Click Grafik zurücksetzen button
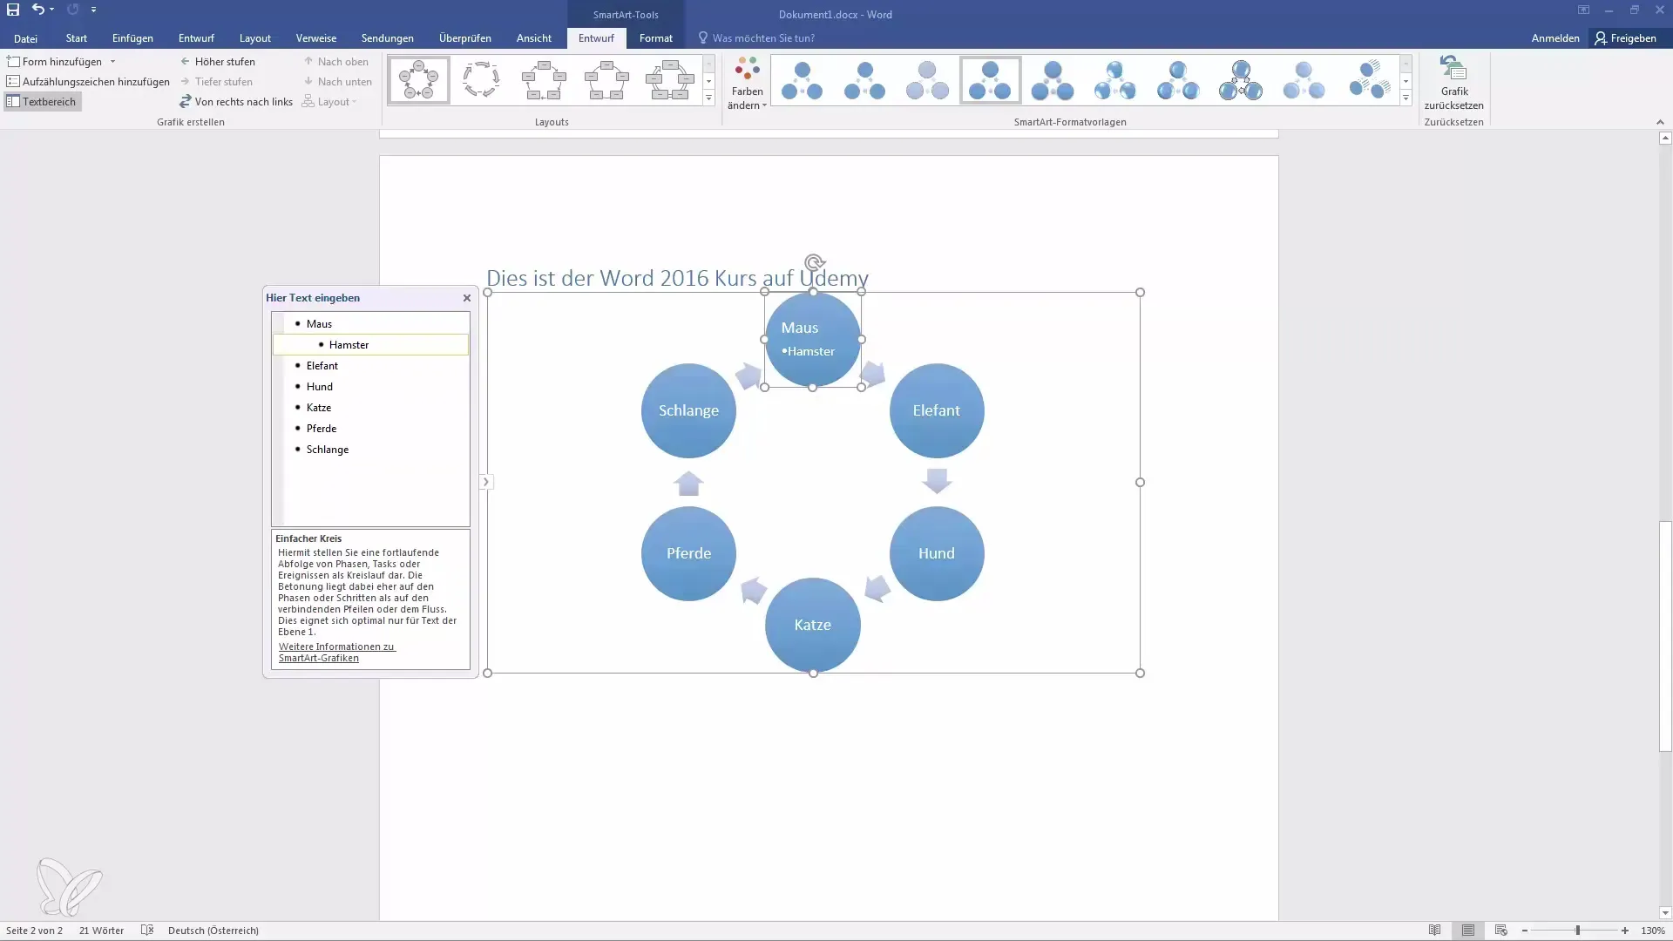 point(1453,84)
